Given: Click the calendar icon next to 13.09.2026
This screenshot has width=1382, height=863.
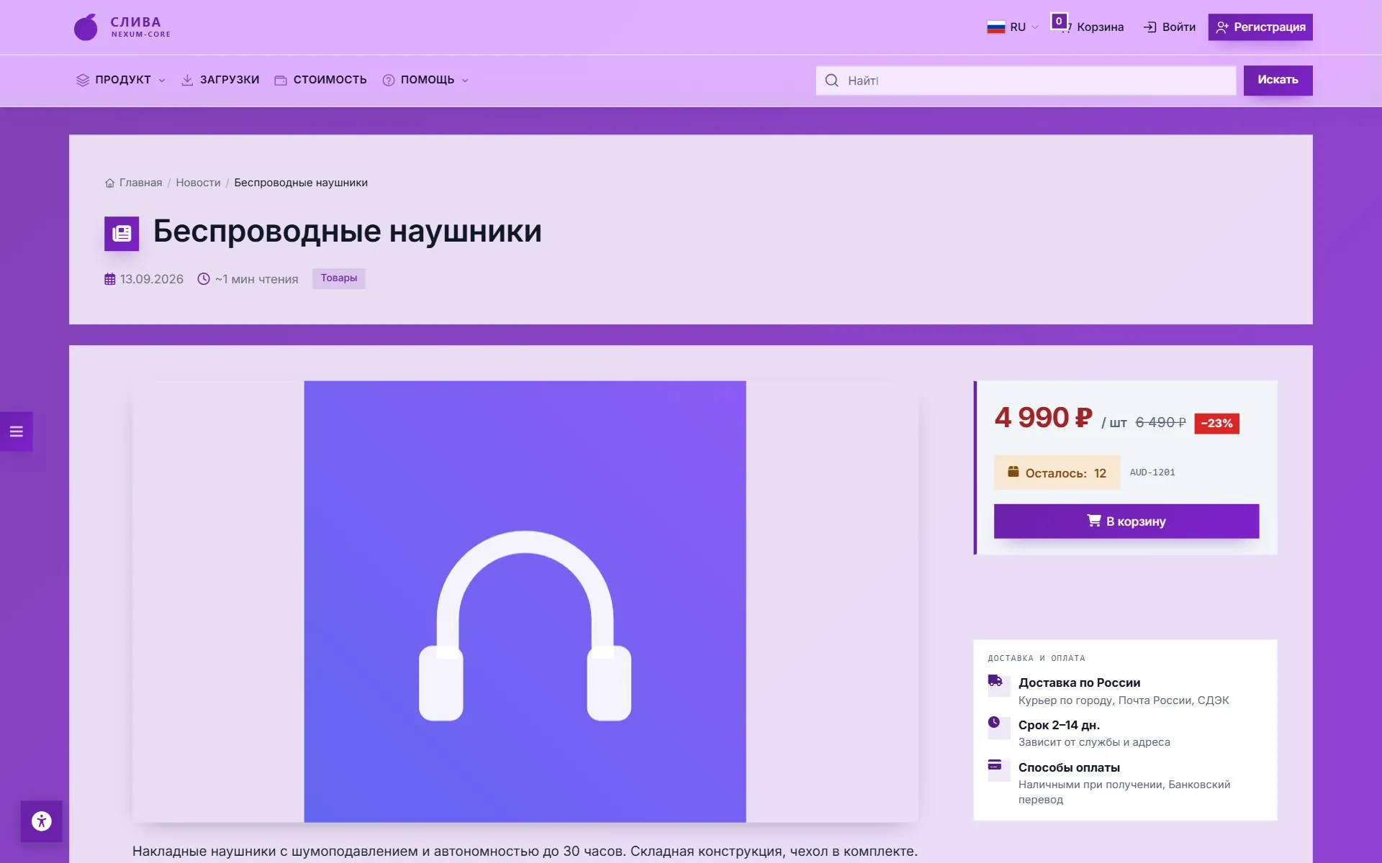Looking at the screenshot, I should pos(109,279).
